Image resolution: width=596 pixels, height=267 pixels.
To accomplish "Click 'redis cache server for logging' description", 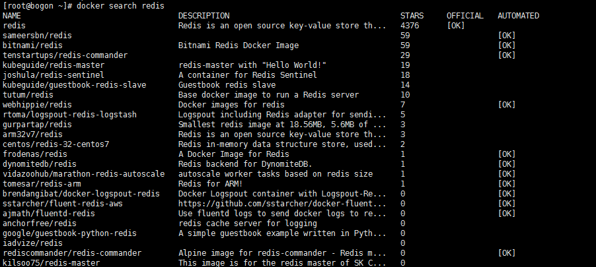I will [x=247, y=223].
